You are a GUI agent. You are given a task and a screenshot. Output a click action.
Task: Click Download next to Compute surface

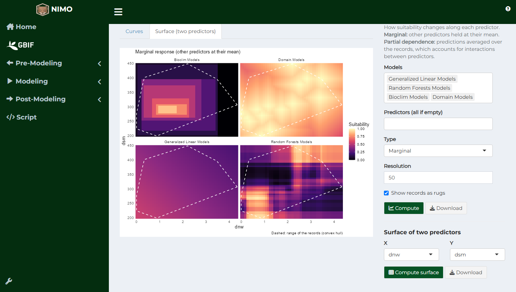coord(466,272)
